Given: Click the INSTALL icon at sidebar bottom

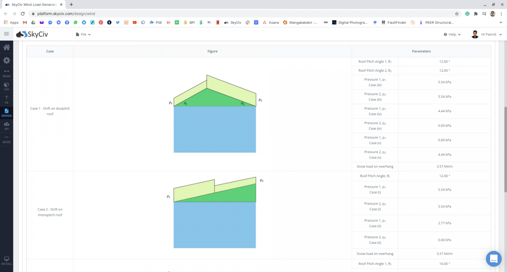Looking at the screenshot, I should tap(6, 260).
